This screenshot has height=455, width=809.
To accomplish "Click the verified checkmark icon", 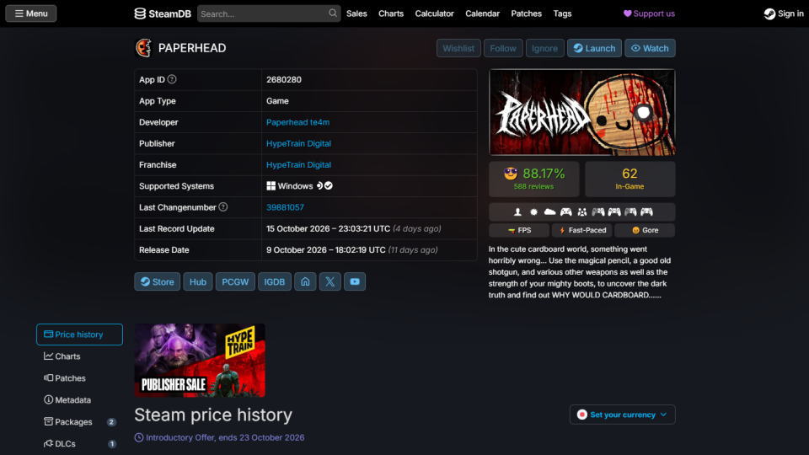I will tap(329, 185).
